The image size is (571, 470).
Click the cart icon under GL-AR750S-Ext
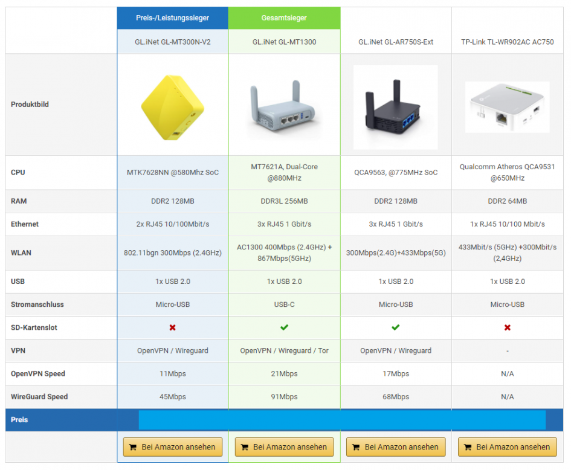click(x=356, y=448)
